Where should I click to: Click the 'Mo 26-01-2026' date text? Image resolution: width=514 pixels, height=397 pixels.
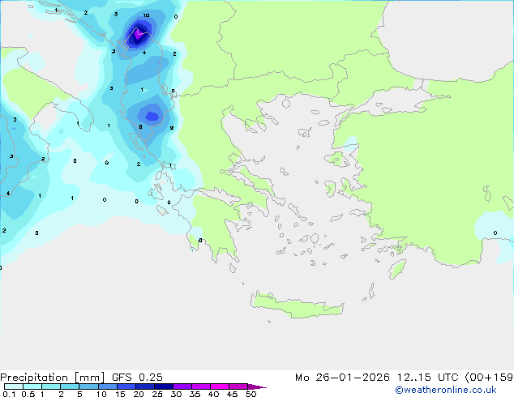[342, 377]
